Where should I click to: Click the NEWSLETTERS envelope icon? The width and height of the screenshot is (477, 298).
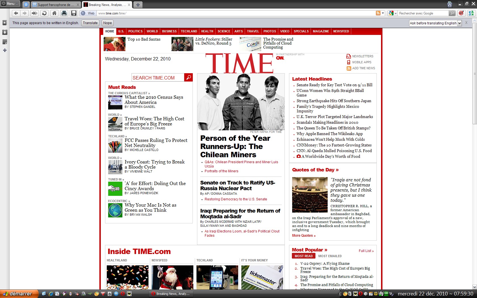(348, 56)
